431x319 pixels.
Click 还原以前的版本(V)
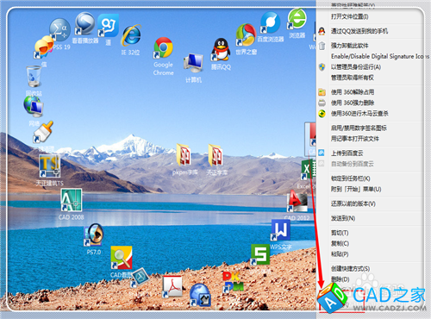point(353,203)
